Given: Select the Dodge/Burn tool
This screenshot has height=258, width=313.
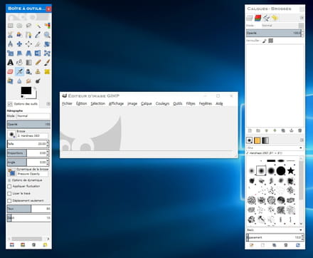Looking at the screenshot, I should (x=38, y=81).
